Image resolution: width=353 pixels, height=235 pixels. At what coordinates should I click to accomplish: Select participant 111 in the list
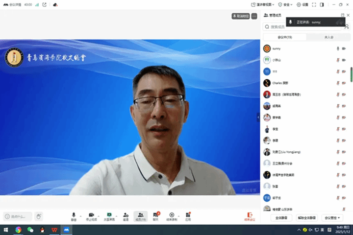[305, 71]
